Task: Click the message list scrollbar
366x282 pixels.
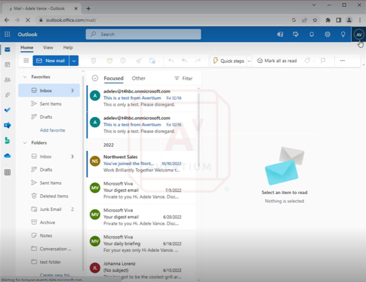Action: tap(198, 114)
